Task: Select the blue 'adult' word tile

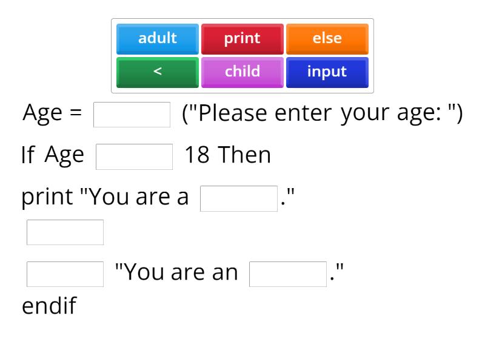Action: 158,39
